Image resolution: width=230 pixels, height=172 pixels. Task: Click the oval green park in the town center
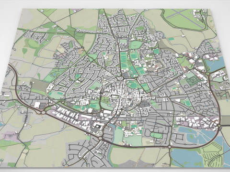click(x=132, y=85)
